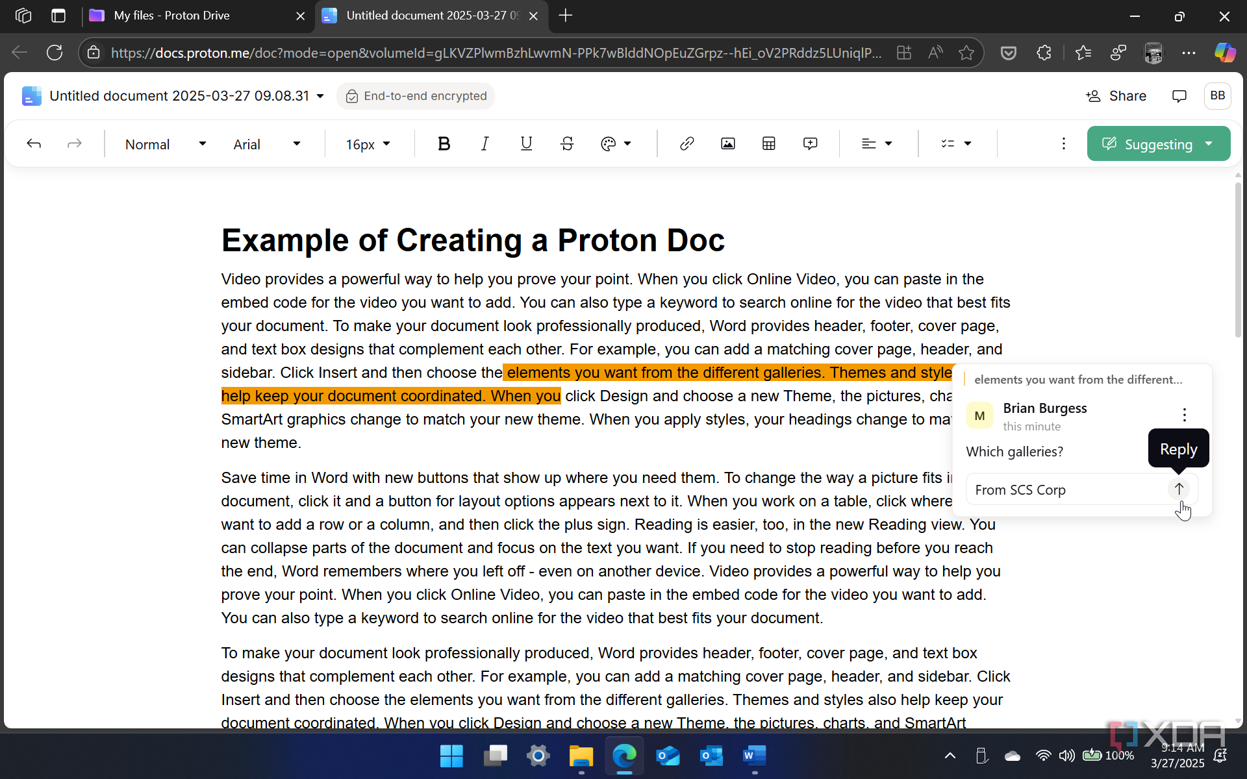Click the document heading text
The height and width of the screenshot is (779, 1247).
coord(473,240)
